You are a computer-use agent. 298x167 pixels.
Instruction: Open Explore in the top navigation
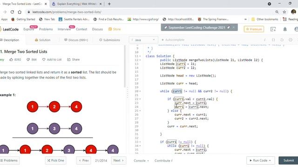click(x=29, y=29)
